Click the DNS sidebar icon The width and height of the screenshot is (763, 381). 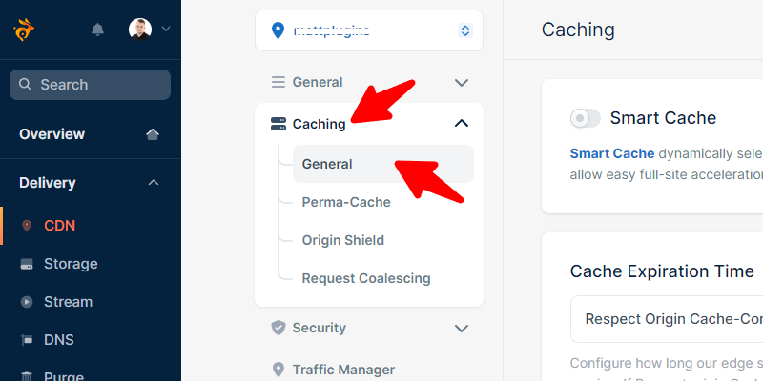27,340
